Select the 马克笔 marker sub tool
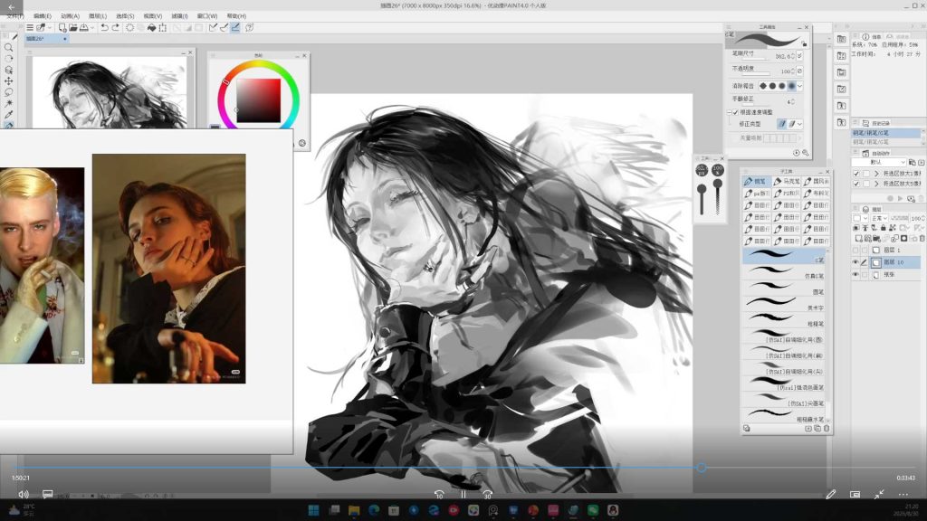 (787, 181)
